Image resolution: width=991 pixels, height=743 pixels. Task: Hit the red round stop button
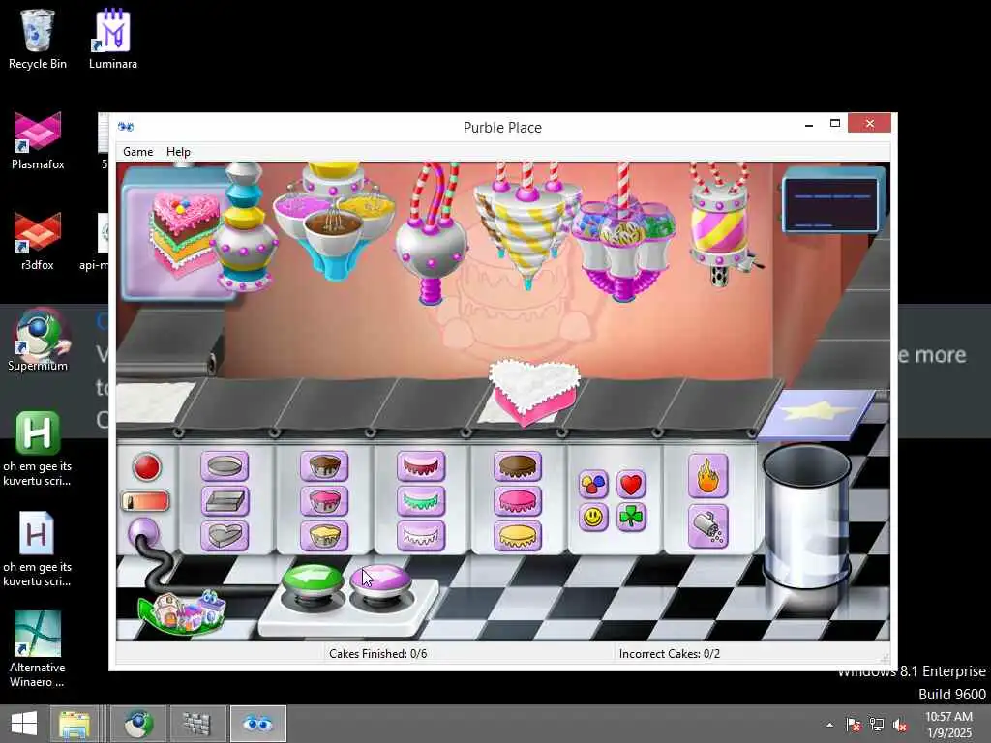(x=147, y=467)
